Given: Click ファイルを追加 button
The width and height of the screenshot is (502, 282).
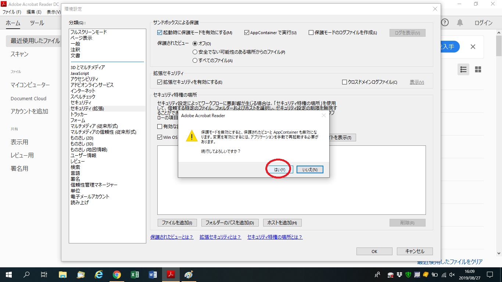Looking at the screenshot, I should (177, 223).
